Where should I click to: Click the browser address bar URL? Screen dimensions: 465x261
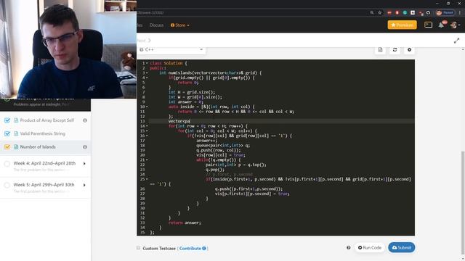tap(151, 13)
